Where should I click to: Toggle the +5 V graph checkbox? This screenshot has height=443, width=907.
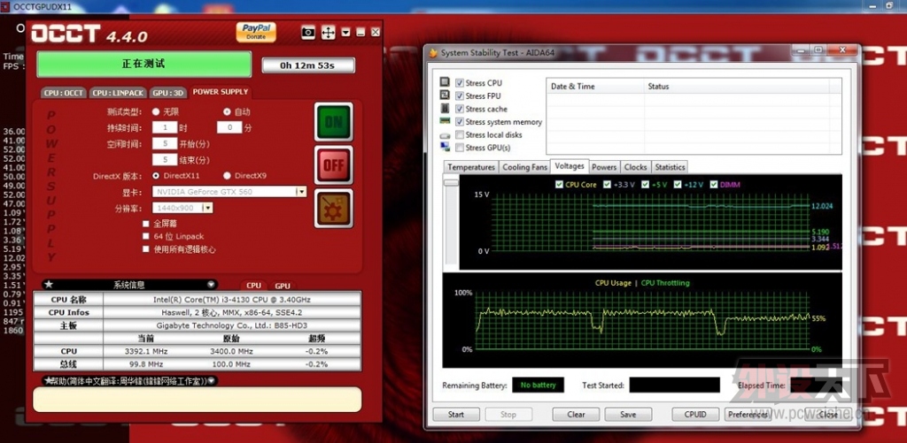point(647,185)
